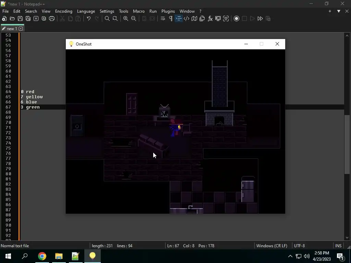
Task: Open the Window menu
Action: coord(187,11)
